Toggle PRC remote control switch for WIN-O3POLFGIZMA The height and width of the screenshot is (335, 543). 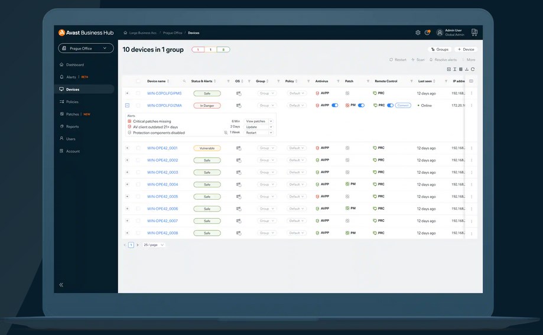click(x=391, y=105)
